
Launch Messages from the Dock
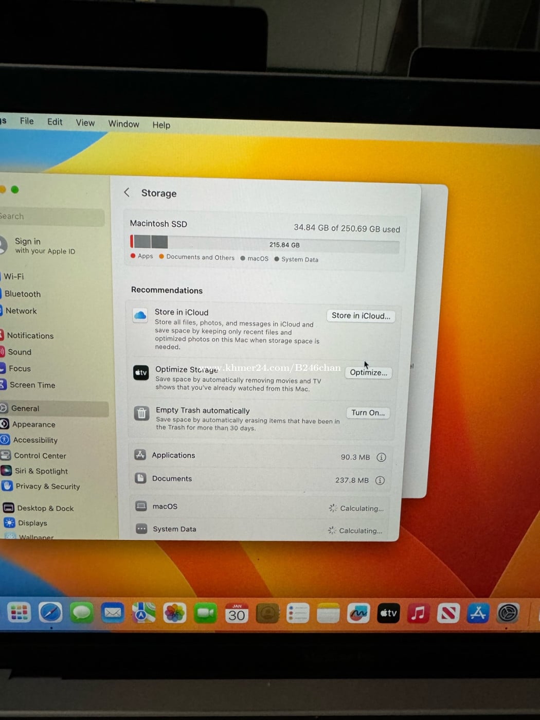[x=82, y=613]
